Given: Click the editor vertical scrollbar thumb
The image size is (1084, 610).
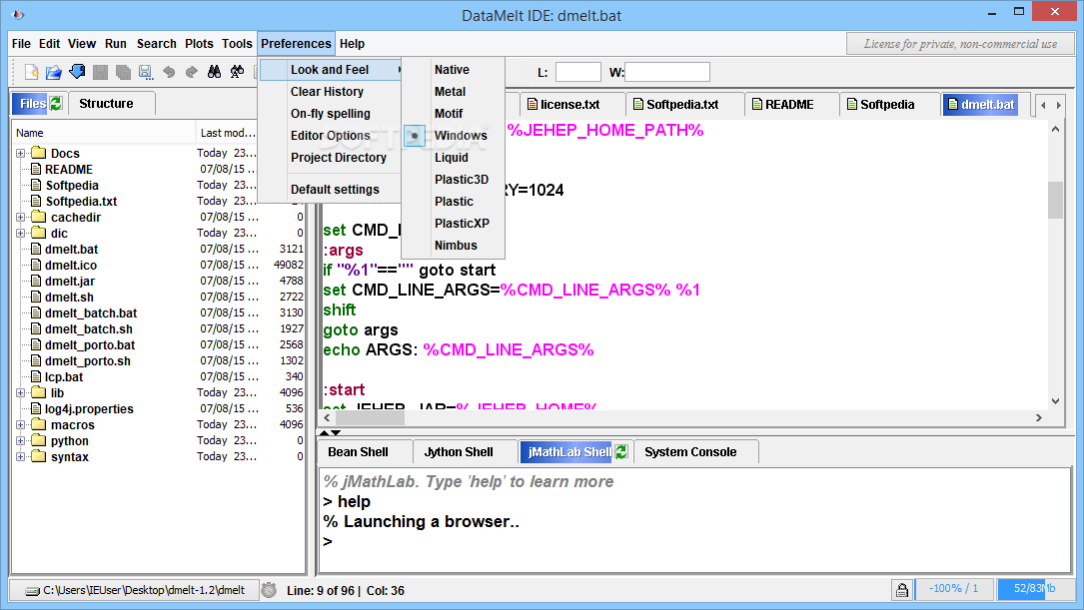Looking at the screenshot, I should 1056,201.
